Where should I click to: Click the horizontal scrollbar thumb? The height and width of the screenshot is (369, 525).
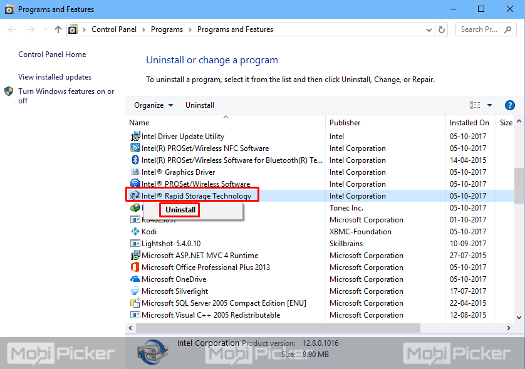point(278,328)
